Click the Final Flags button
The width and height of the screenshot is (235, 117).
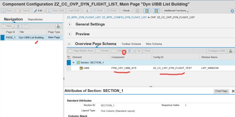pos(221,91)
